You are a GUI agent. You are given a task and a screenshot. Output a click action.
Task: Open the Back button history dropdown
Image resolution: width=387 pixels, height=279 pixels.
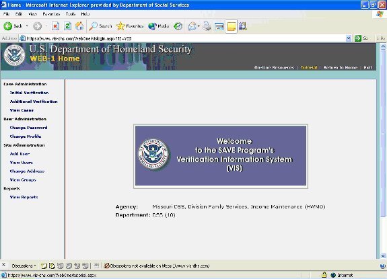coord(27,26)
